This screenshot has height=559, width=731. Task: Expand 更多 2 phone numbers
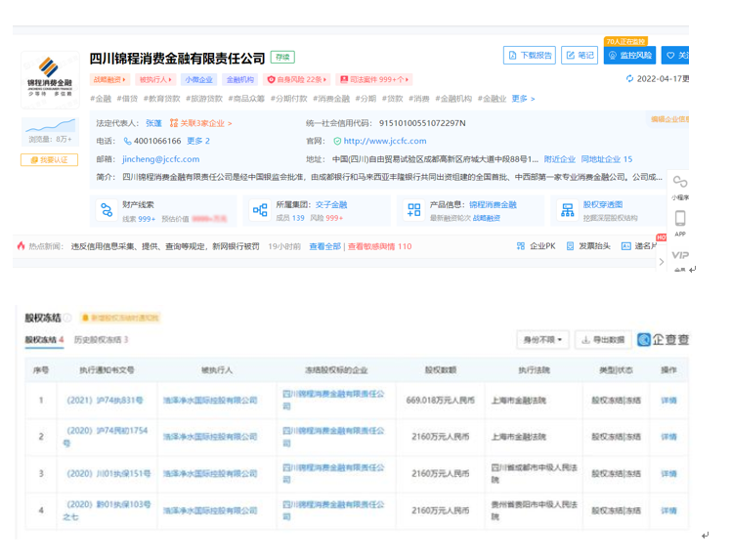(198, 142)
